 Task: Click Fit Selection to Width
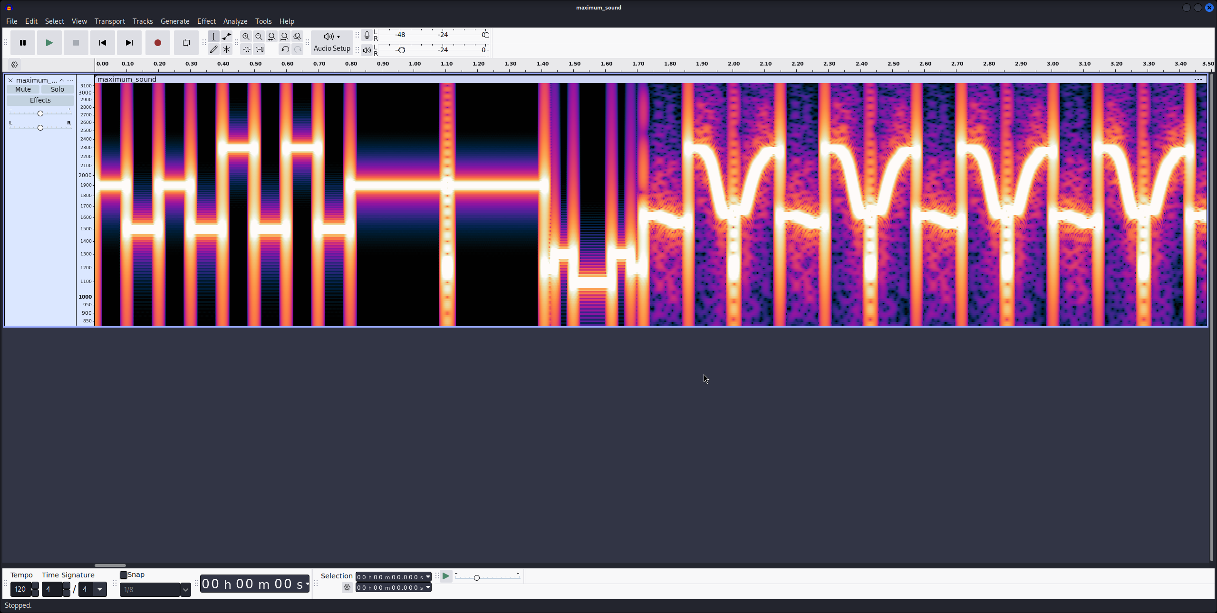pos(272,36)
